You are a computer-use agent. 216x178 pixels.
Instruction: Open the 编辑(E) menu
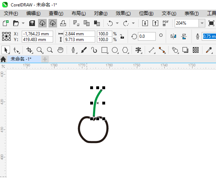tap(34, 13)
